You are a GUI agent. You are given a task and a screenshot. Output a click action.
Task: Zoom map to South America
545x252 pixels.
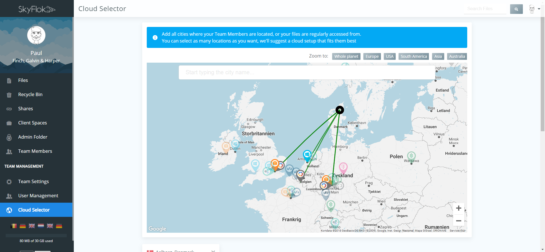414,56
